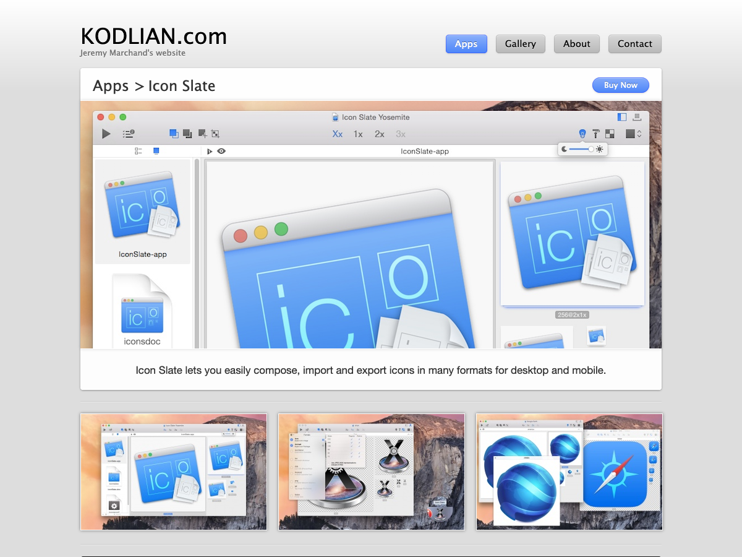
Task: Click the Build play icon in Icon Slate toolbar
Action: pyautogui.click(x=106, y=134)
